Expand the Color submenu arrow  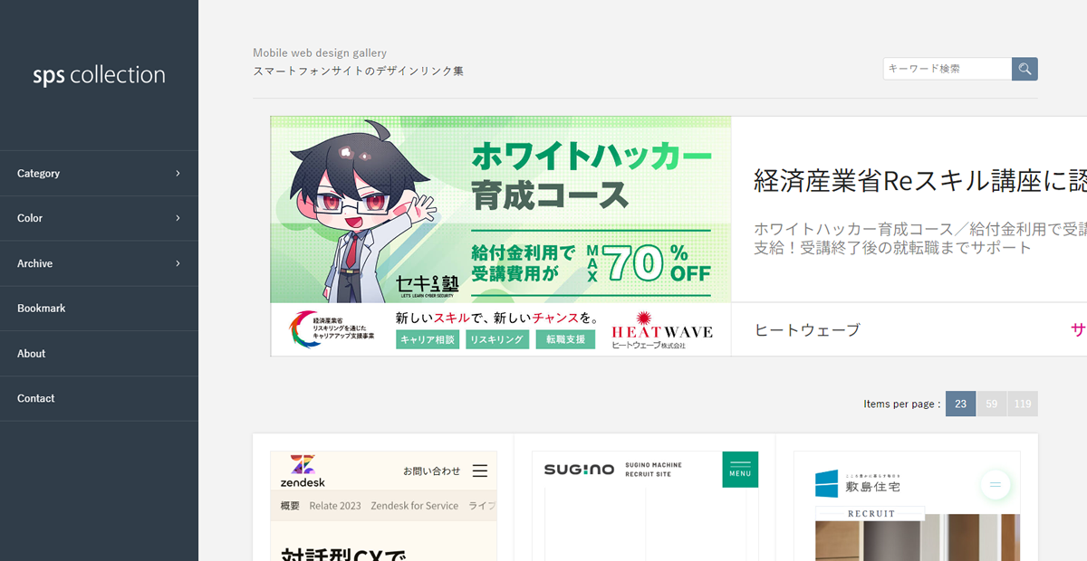point(178,218)
